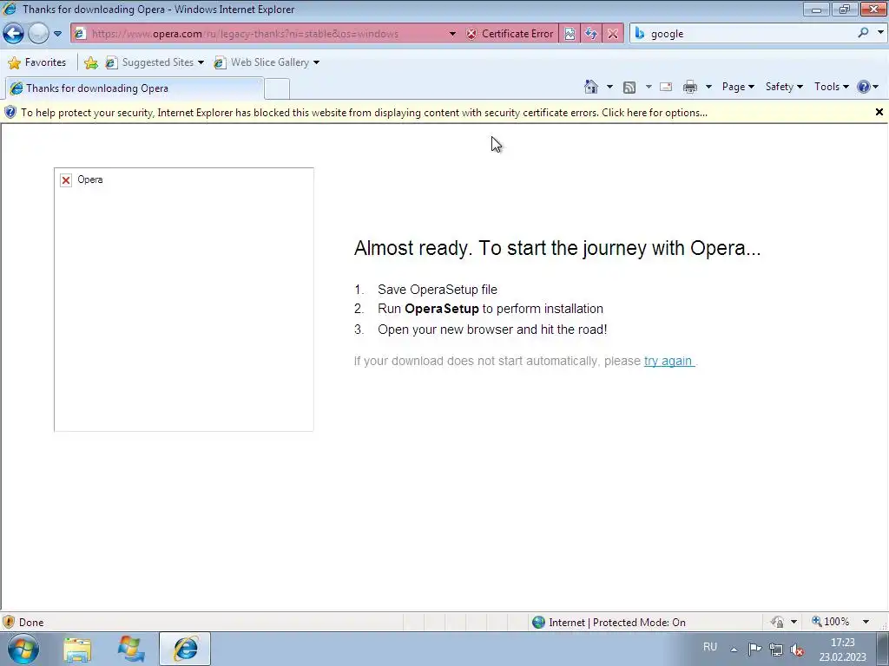Open a new blank tab
889x666 pixels.
pyautogui.click(x=277, y=89)
